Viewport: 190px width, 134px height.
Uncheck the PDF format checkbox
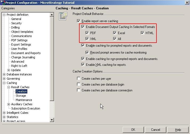pyautogui.click(x=87, y=33)
